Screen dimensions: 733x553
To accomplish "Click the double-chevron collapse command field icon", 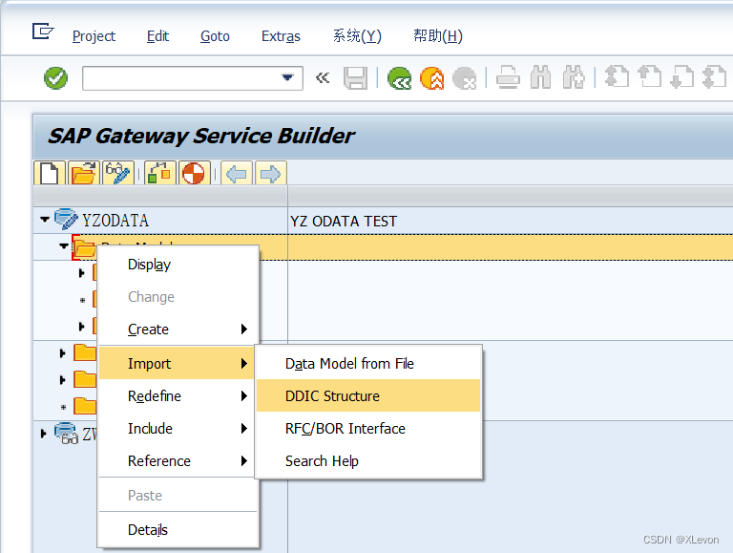I will pos(323,77).
